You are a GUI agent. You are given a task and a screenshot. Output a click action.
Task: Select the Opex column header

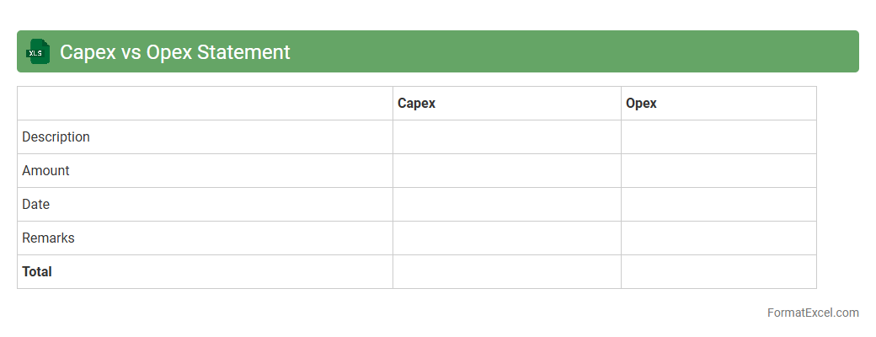click(x=641, y=104)
